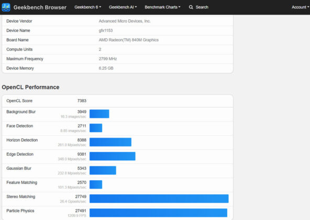Click the Face Detection label
This screenshot has height=220, width=310.
click(19, 126)
